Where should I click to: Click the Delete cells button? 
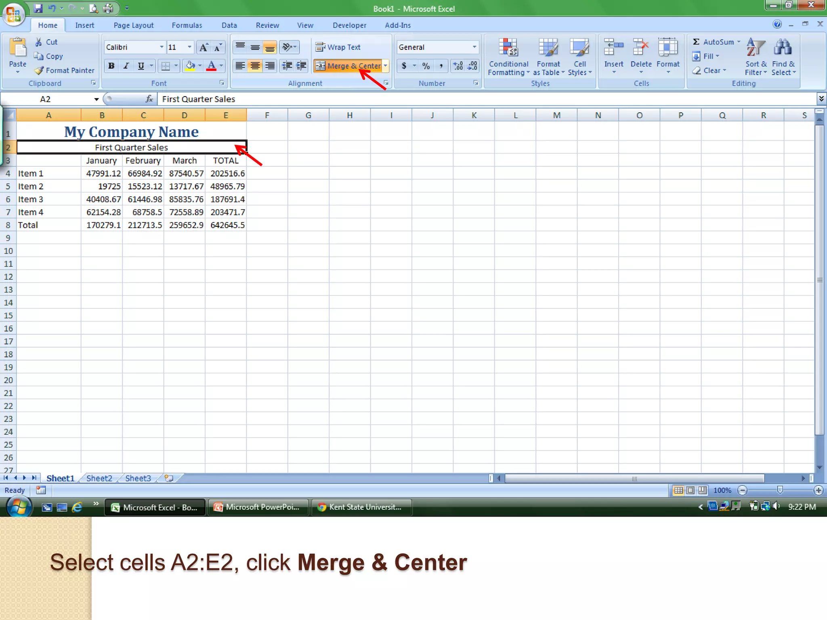[641, 56]
